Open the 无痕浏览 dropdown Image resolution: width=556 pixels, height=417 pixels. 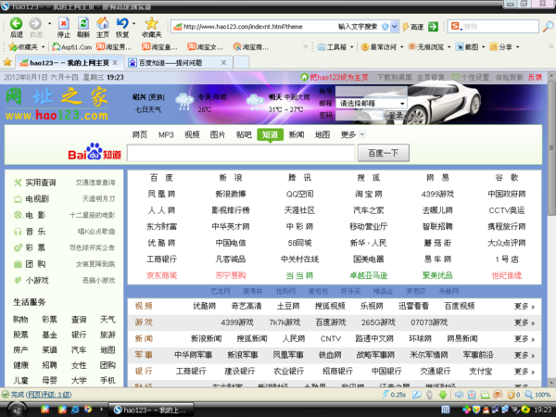pos(429,47)
